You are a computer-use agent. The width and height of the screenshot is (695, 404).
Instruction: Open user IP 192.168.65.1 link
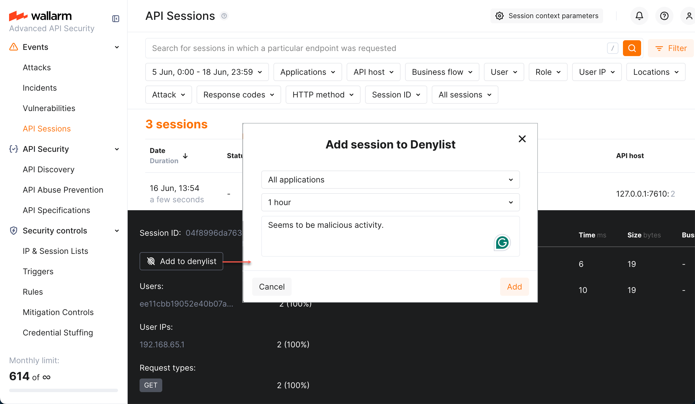click(x=162, y=344)
